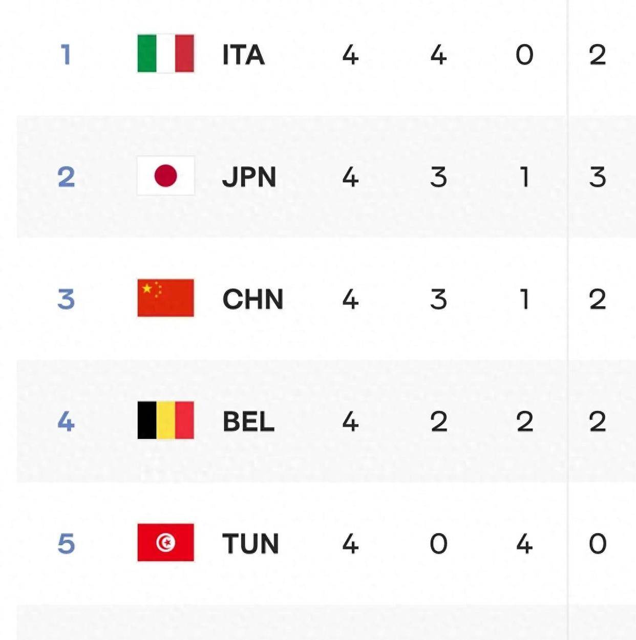
Task: Click China's wins value of 3
Action: [x=438, y=299]
